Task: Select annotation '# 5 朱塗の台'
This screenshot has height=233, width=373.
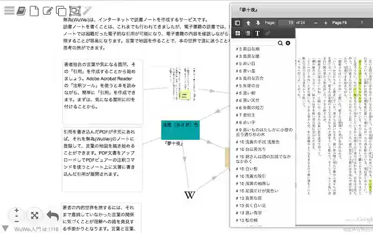Action: (x=247, y=86)
